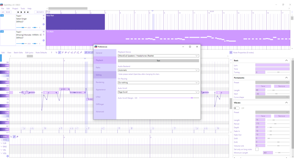The width and height of the screenshot is (294, 165).
Task: Click Select Singer on track 1
Action: click(22, 19)
